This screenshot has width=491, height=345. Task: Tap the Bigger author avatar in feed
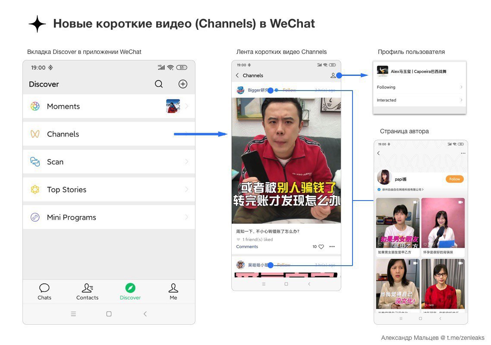point(240,90)
